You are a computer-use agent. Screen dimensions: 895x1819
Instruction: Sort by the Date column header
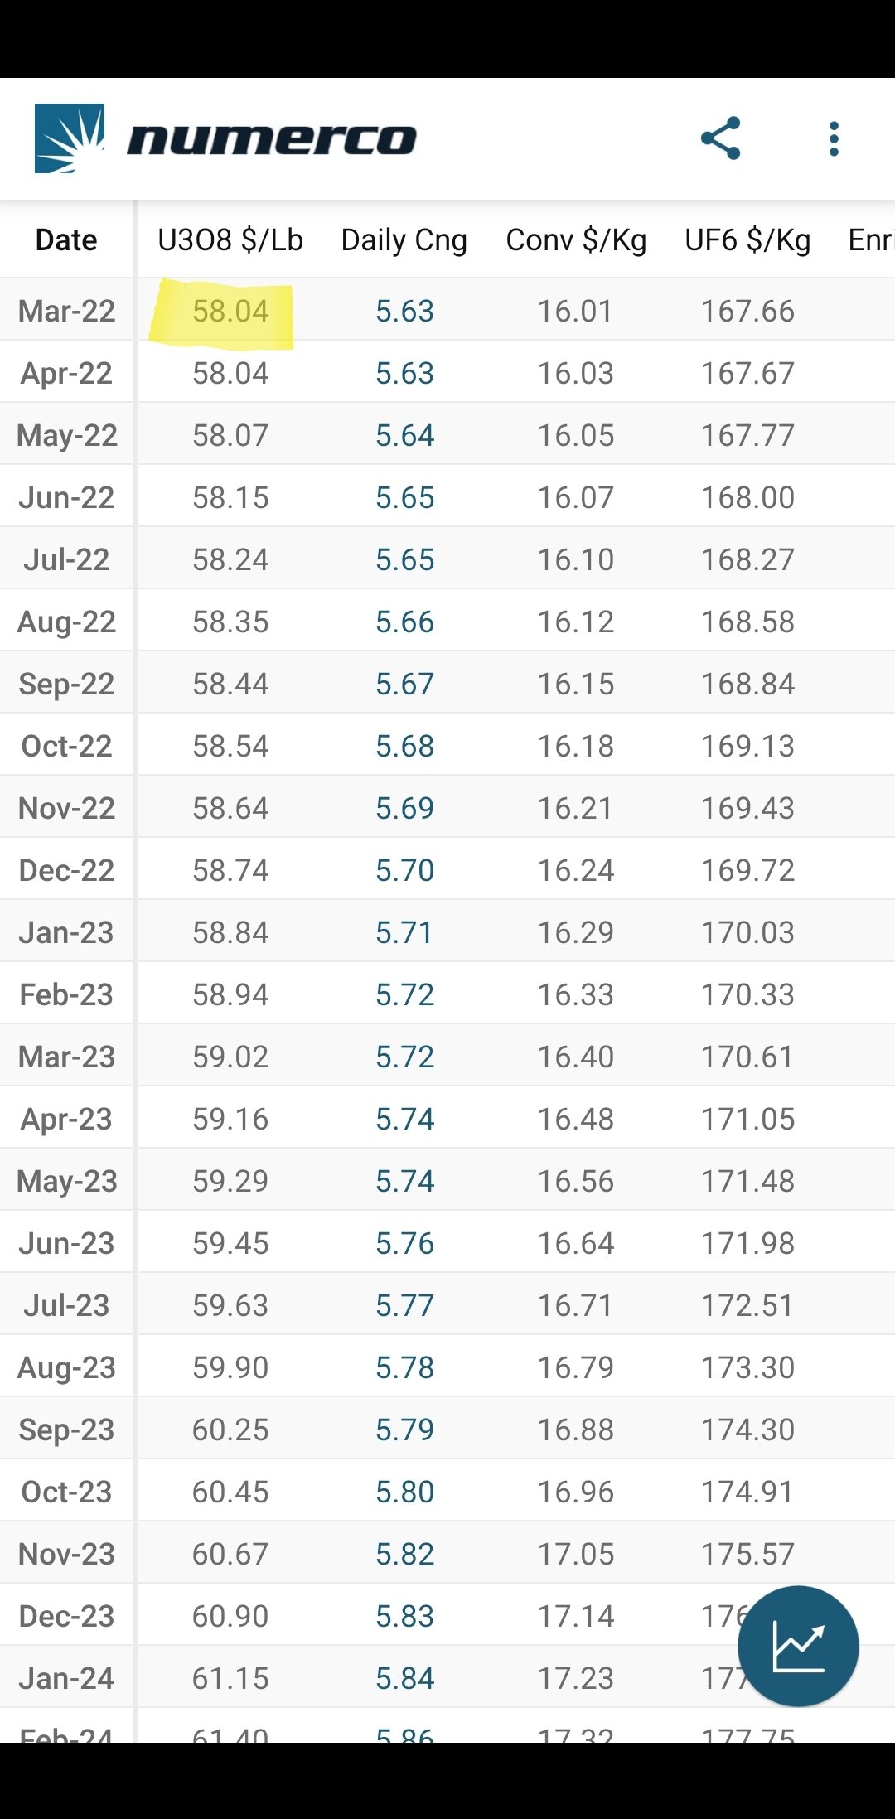click(66, 239)
